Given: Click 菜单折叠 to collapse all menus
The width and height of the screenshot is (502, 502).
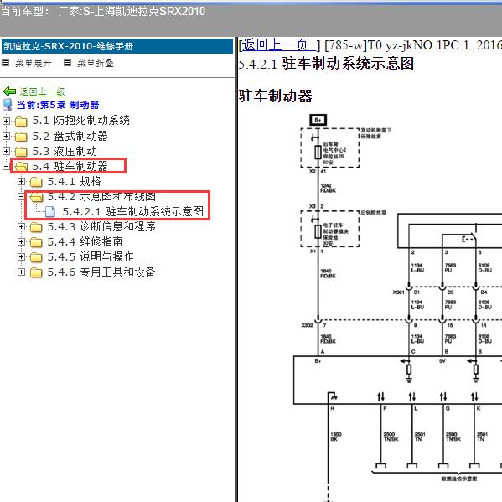Looking at the screenshot, I should [x=95, y=63].
